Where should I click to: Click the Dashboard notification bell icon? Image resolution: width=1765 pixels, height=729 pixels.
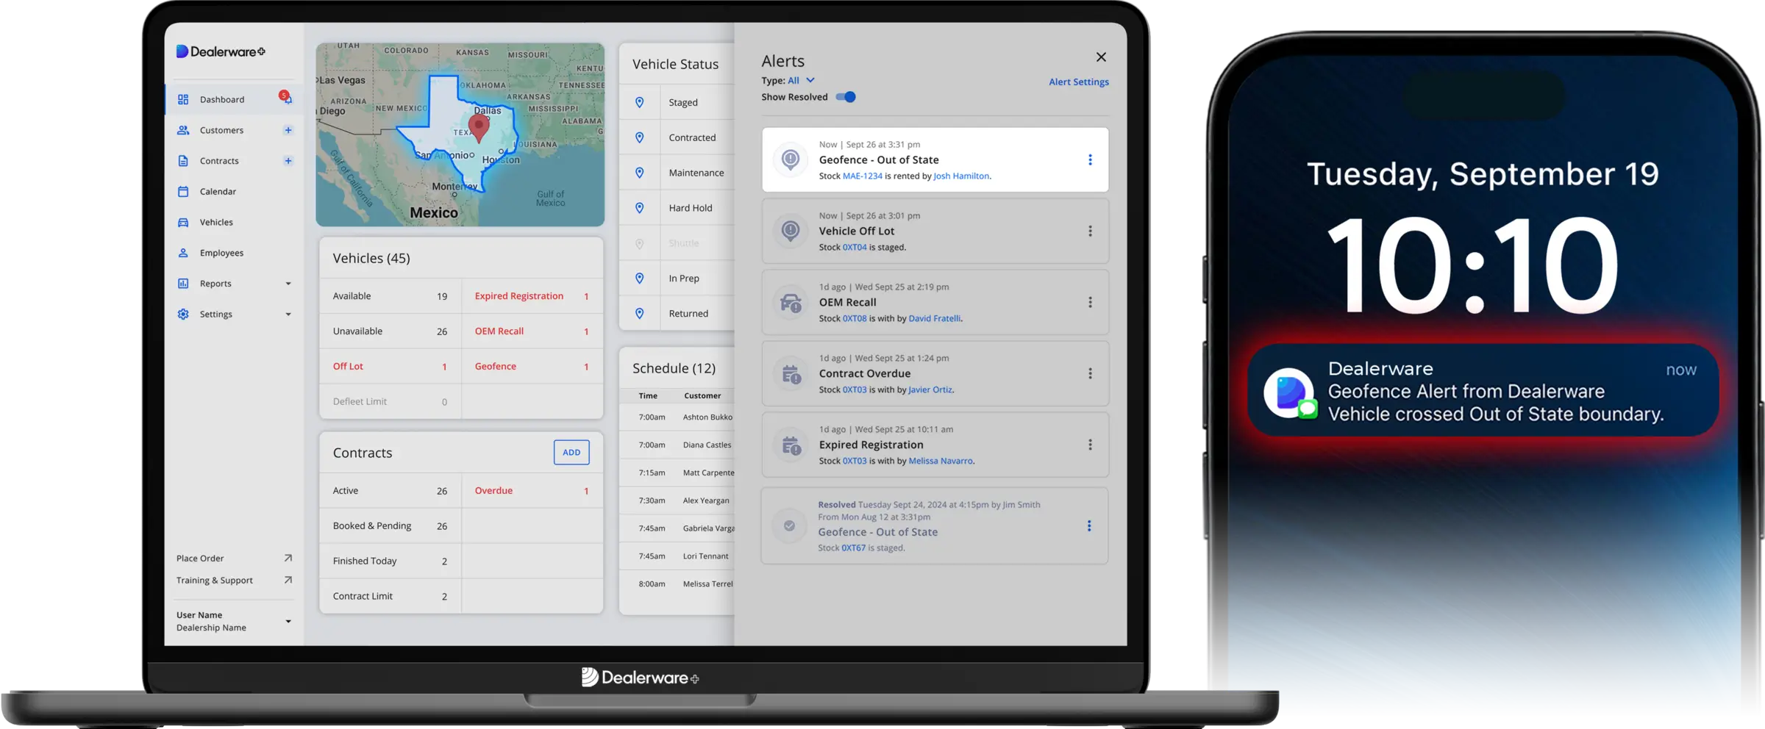coord(286,98)
